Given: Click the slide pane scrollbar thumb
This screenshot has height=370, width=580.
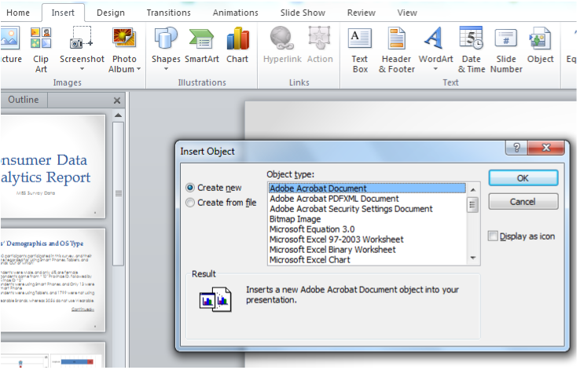Looking at the screenshot, I should pos(119,194).
